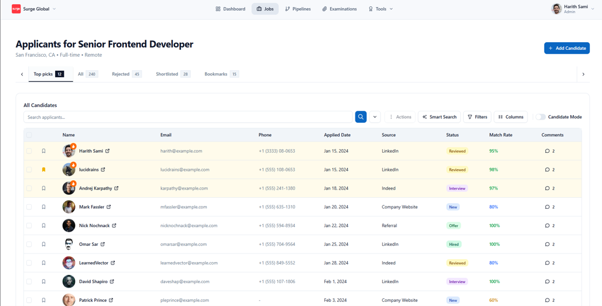Open Harith Sami's external profile link icon
This screenshot has width=602, height=306.
click(108, 151)
